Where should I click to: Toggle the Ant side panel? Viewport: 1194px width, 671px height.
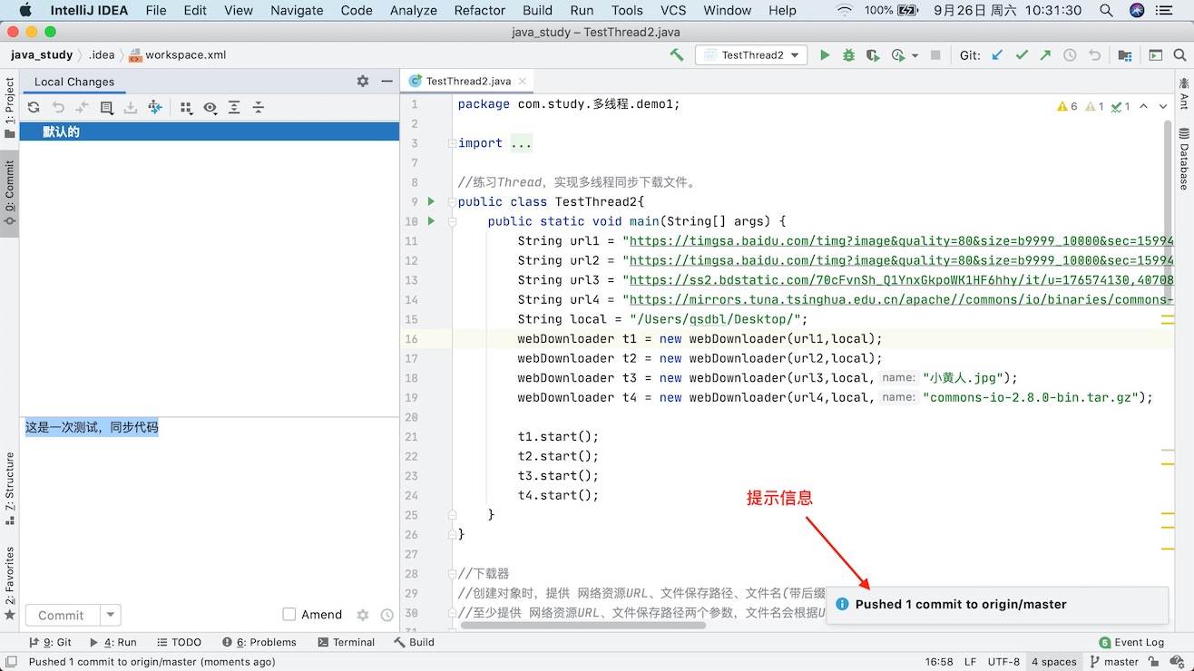point(1184,95)
